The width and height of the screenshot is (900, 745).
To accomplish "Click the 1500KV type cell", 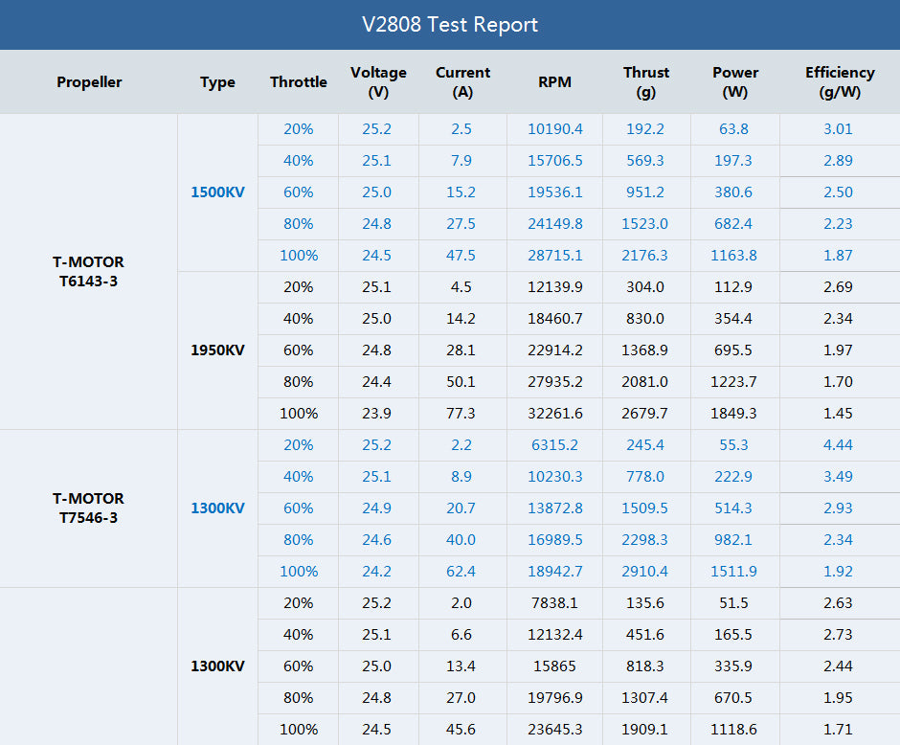I will point(217,192).
